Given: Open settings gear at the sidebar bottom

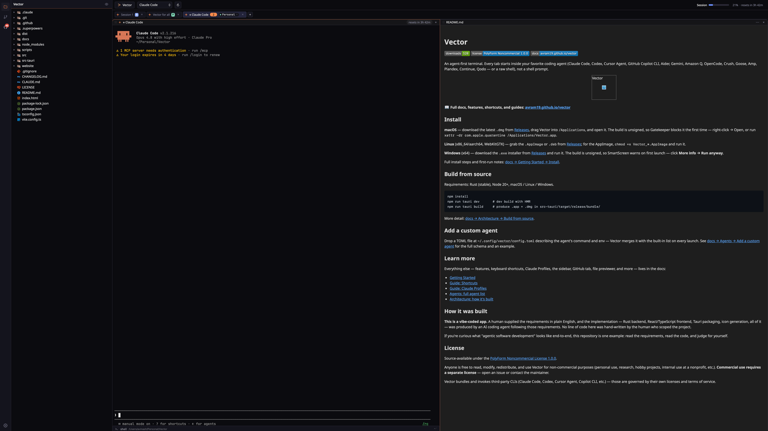Looking at the screenshot, I should coord(5,425).
